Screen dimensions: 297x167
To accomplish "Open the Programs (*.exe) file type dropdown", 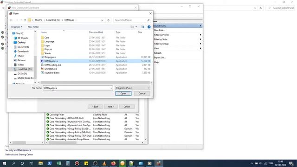I will pyautogui.click(x=132, y=88).
